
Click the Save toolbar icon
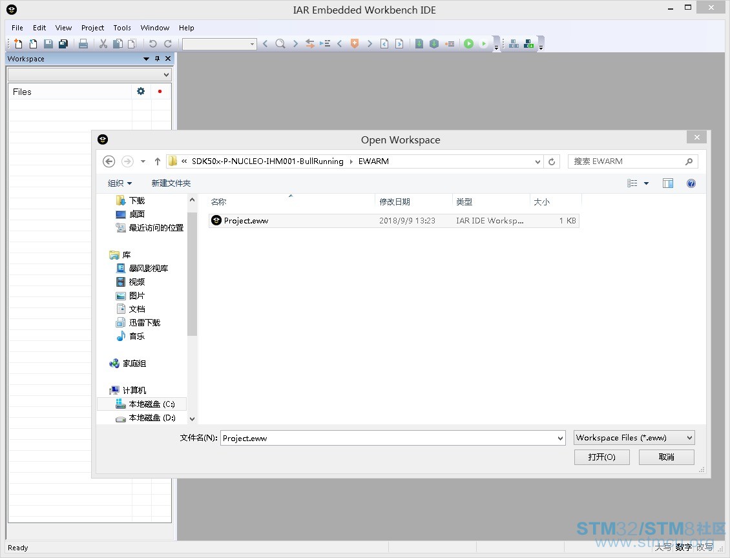[x=48, y=44]
